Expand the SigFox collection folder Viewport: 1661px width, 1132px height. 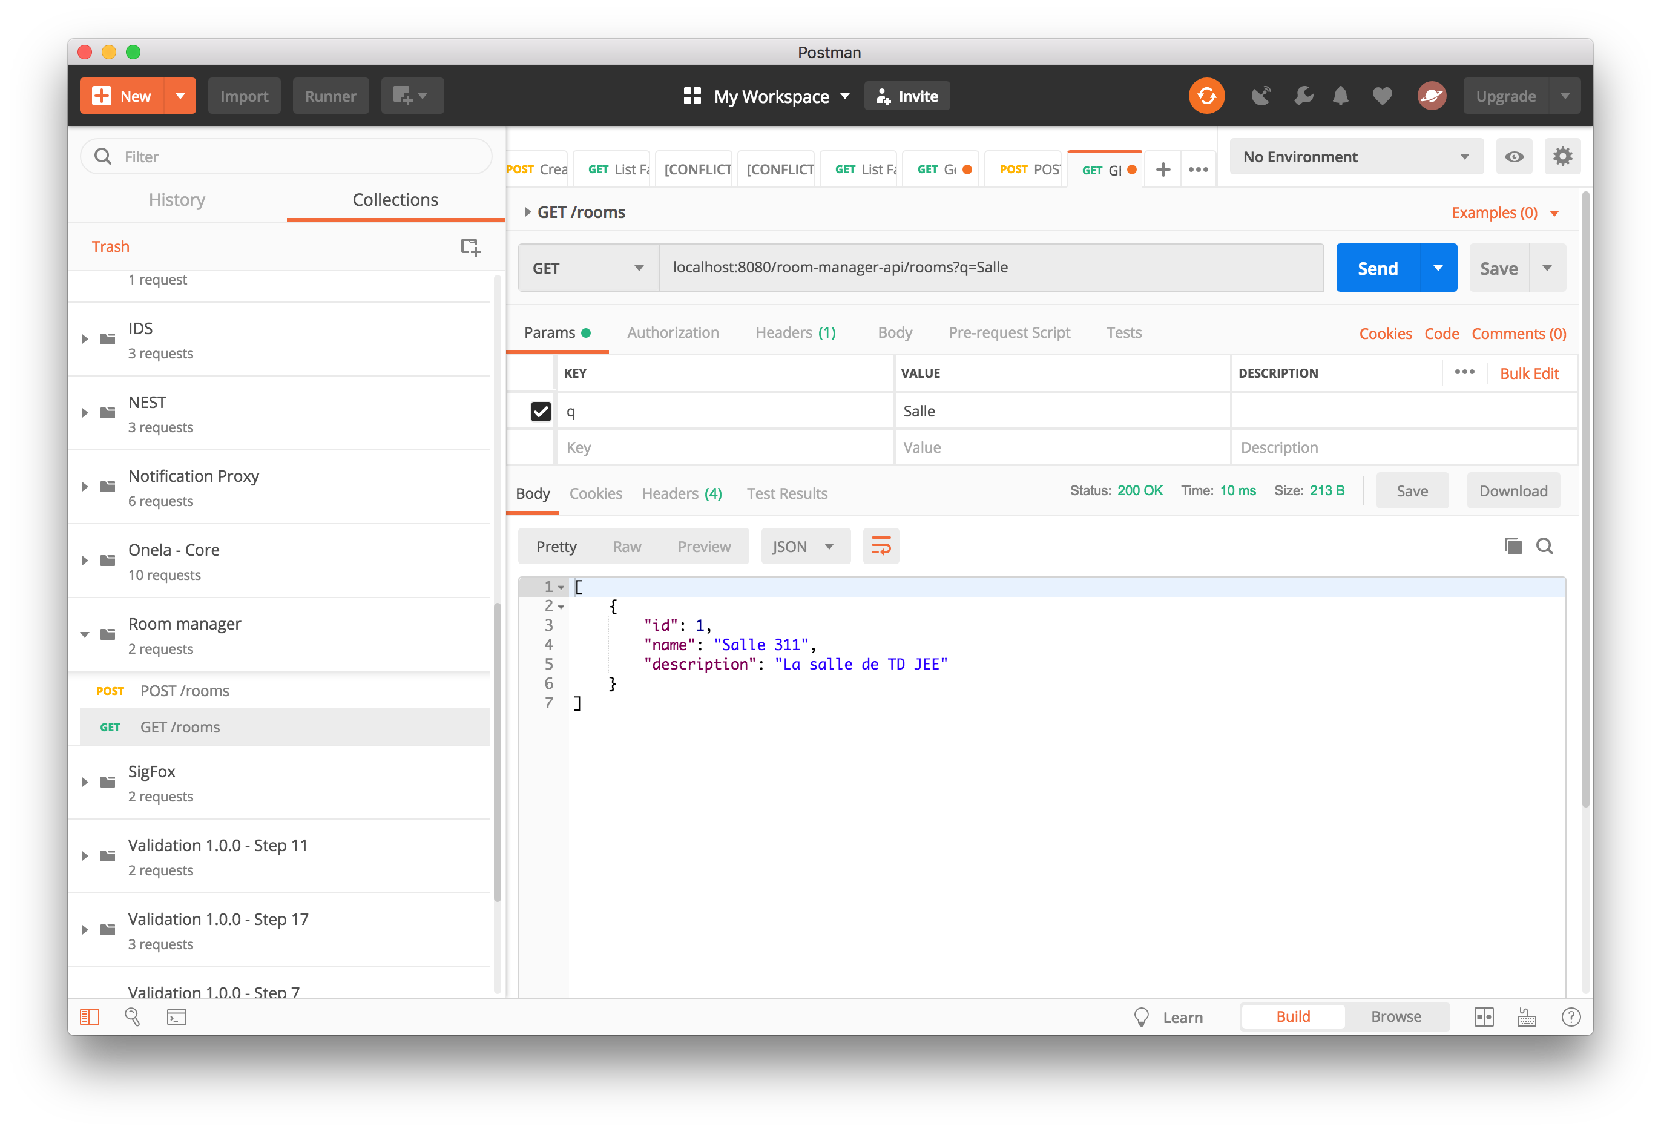84,783
